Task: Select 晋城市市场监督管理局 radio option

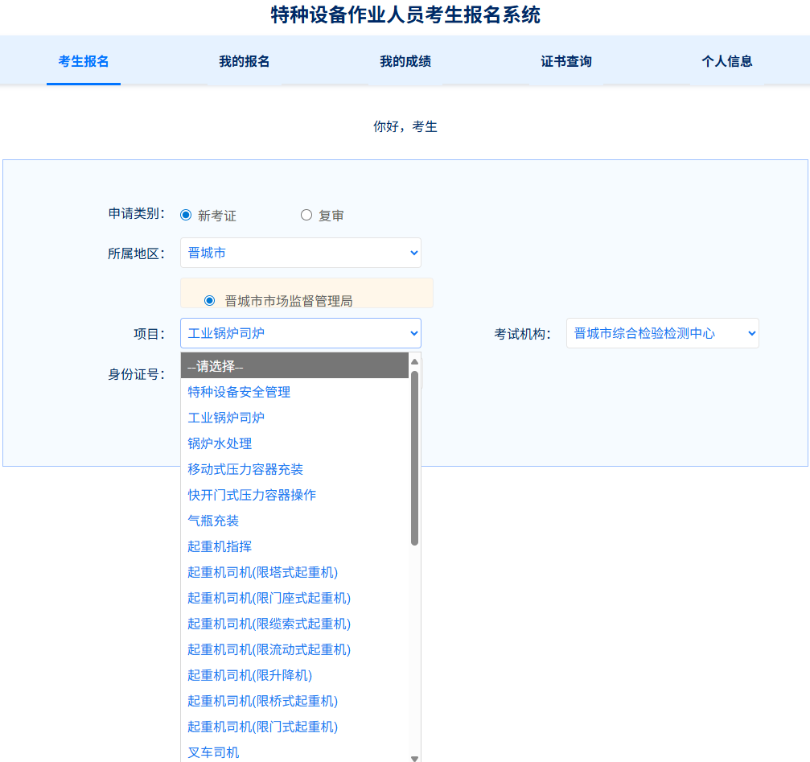Action: pos(210,300)
